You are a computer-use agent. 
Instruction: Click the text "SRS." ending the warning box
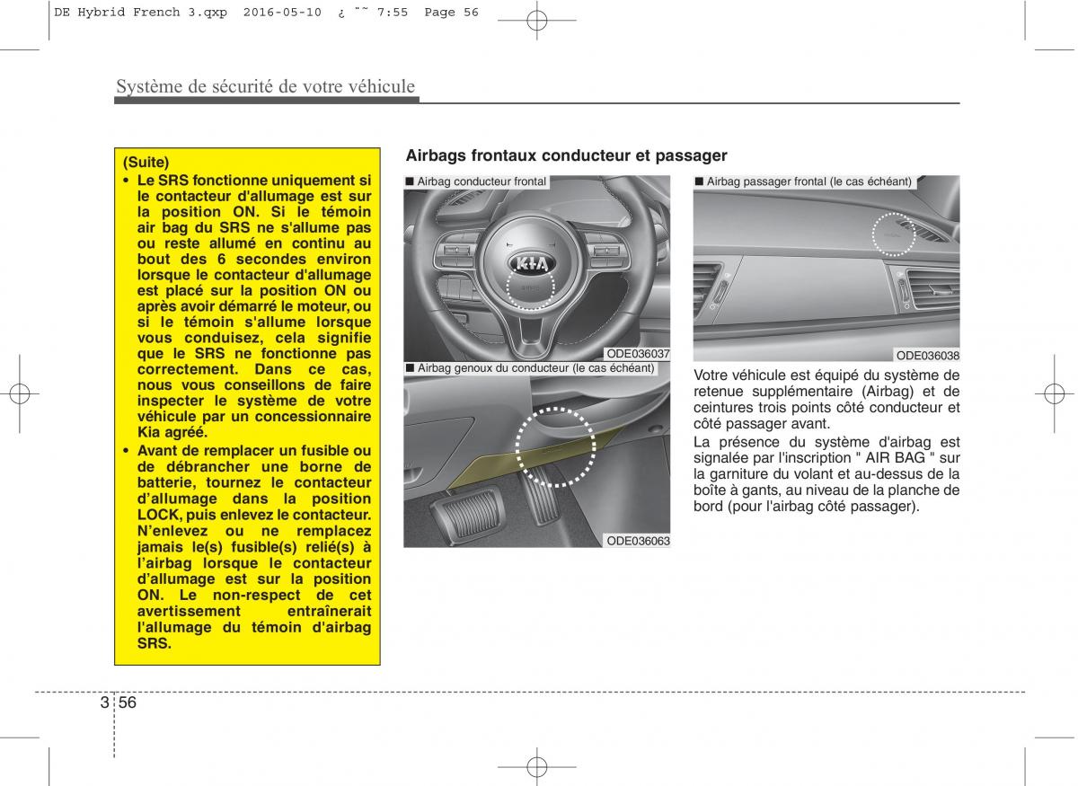coord(155,644)
